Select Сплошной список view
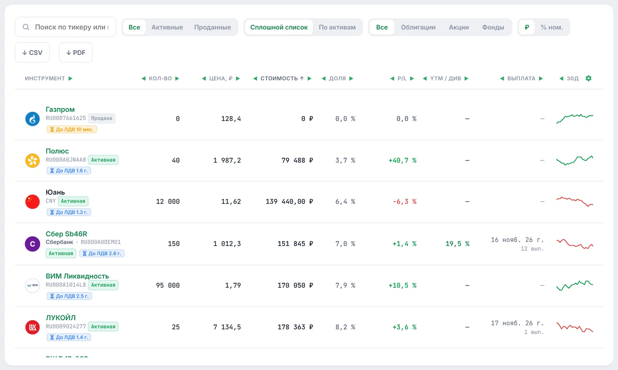618x370 pixels. tap(279, 27)
